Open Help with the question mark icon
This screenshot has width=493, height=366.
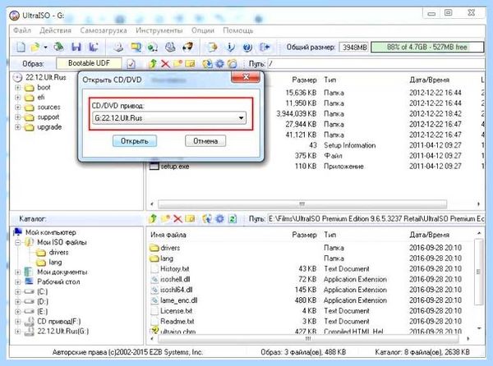tap(247, 47)
